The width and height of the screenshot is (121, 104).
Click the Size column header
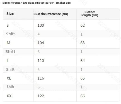point(10,14)
